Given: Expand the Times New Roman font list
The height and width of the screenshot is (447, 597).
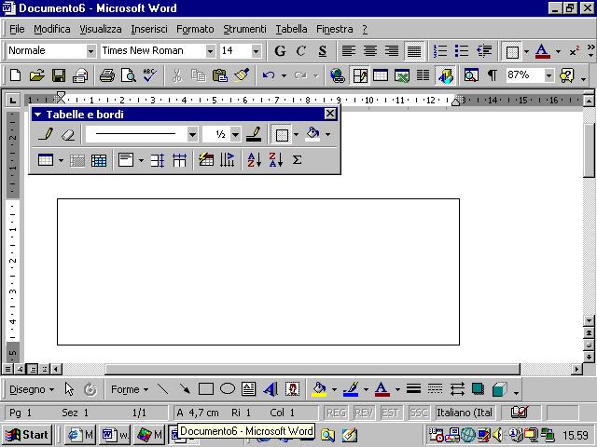Looking at the screenshot, I should (210, 51).
